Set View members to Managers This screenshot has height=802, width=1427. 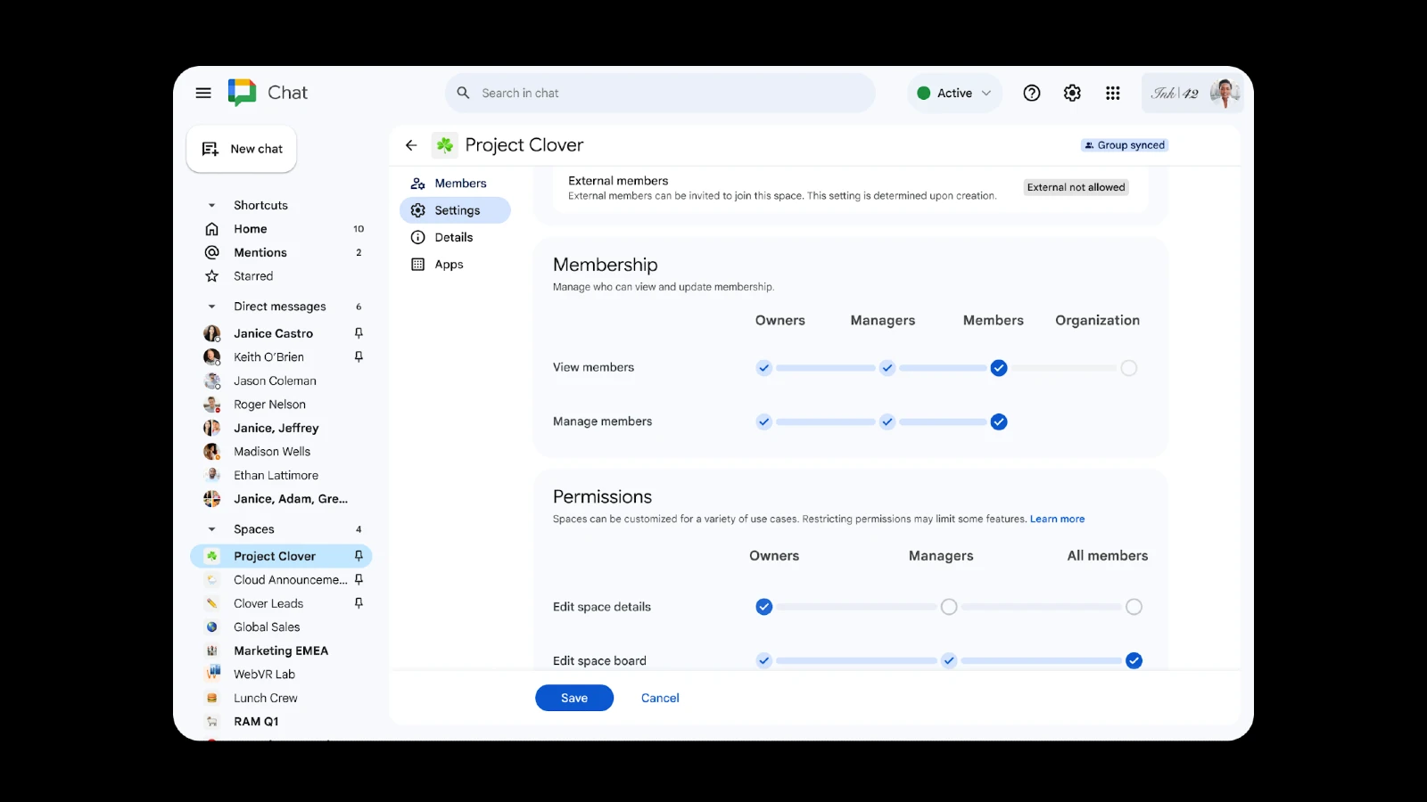(x=887, y=368)
